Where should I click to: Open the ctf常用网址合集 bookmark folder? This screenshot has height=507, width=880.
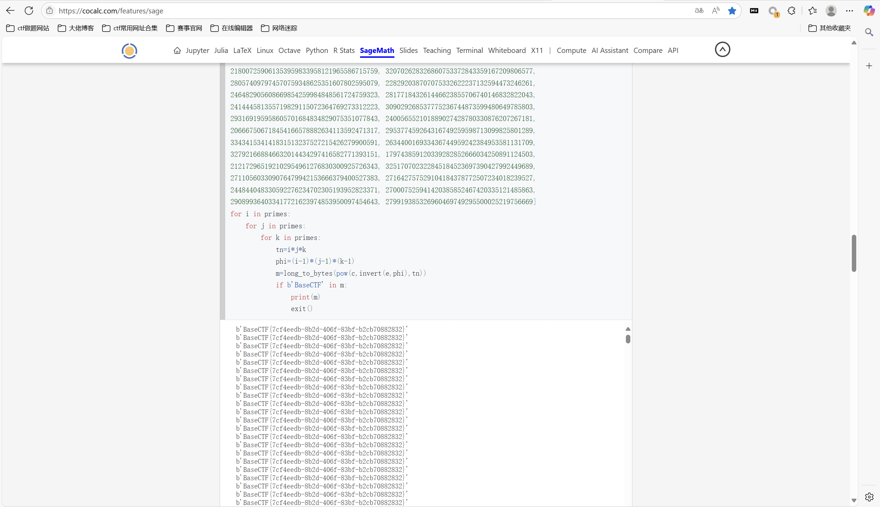point(130,28)
